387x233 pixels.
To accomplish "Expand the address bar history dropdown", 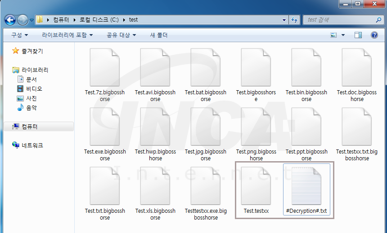I will click(284, 20).
